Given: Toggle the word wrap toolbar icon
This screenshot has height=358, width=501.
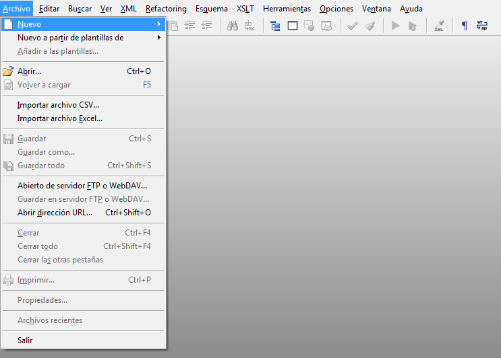Looking at the screenshot, I should tap(482, 26).
